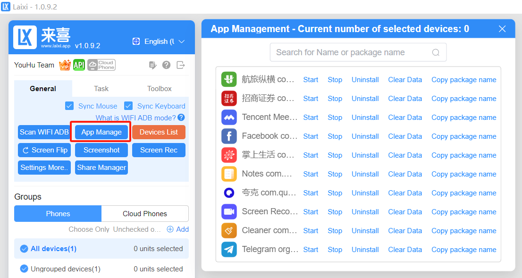Click the App Manage button
Viewport: 522px width, 278px height.
(101, 132)
